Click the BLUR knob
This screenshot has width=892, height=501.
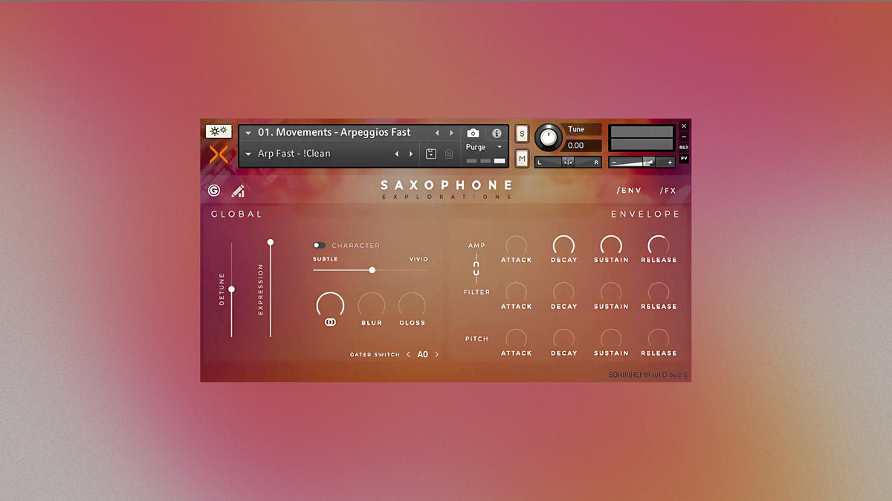click(x=372, y=305)
